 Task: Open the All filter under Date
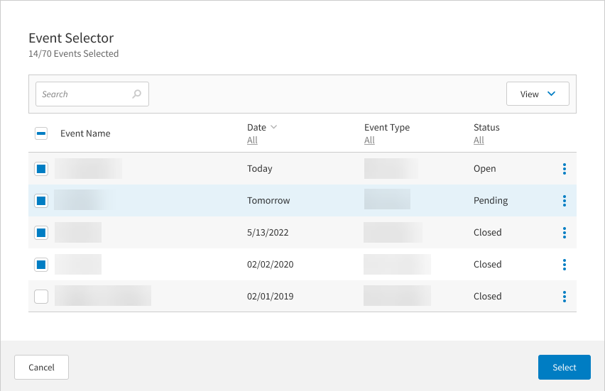click(x=252, y=141)
